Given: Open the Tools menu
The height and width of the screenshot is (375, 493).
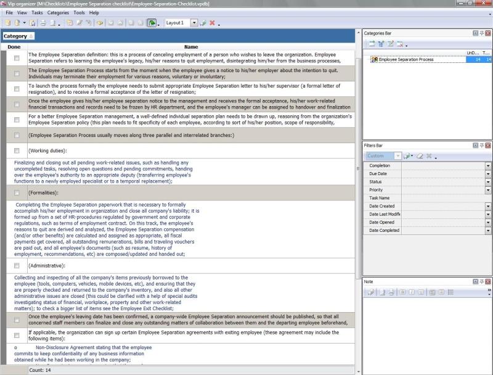Looking at the screenshot, I should click(79, 12).
